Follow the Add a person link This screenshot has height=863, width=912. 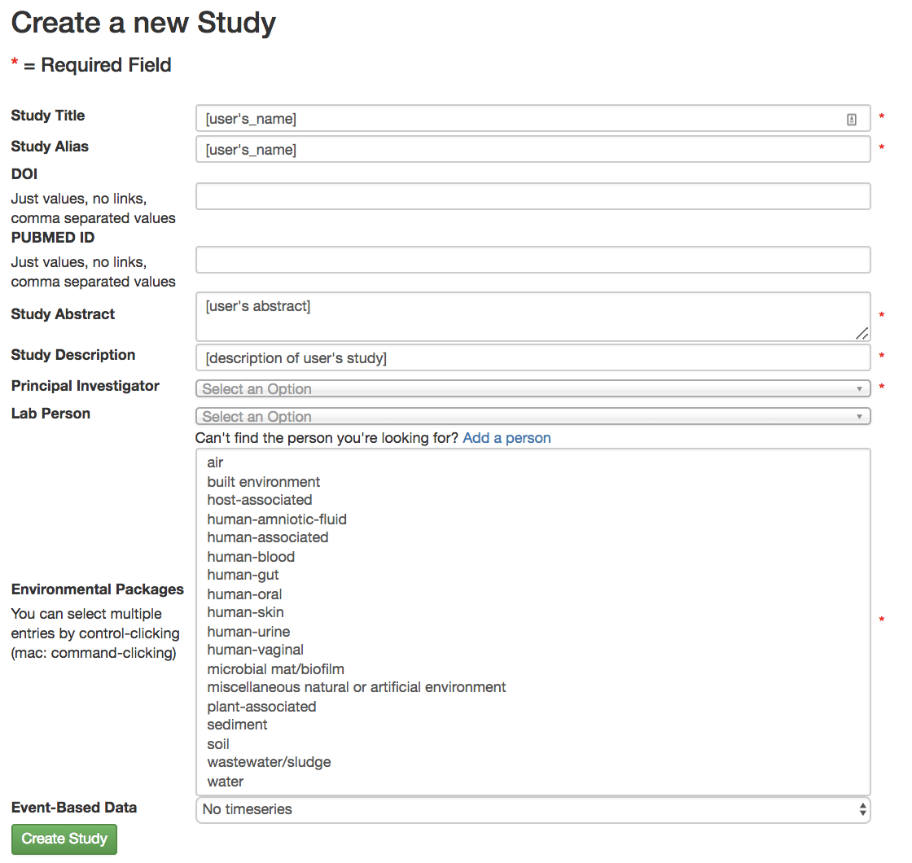[x=506, y=438]
